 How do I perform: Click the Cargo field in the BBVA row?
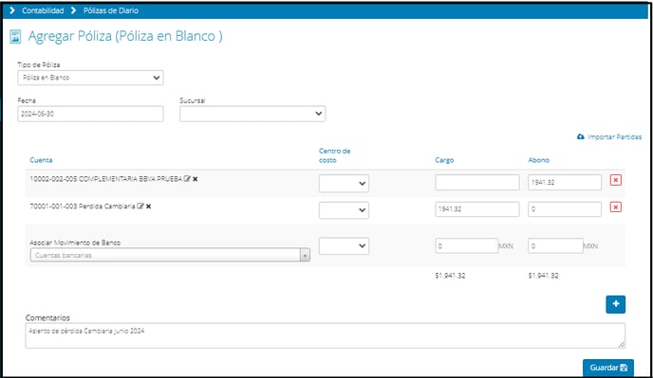coord(477,182)
